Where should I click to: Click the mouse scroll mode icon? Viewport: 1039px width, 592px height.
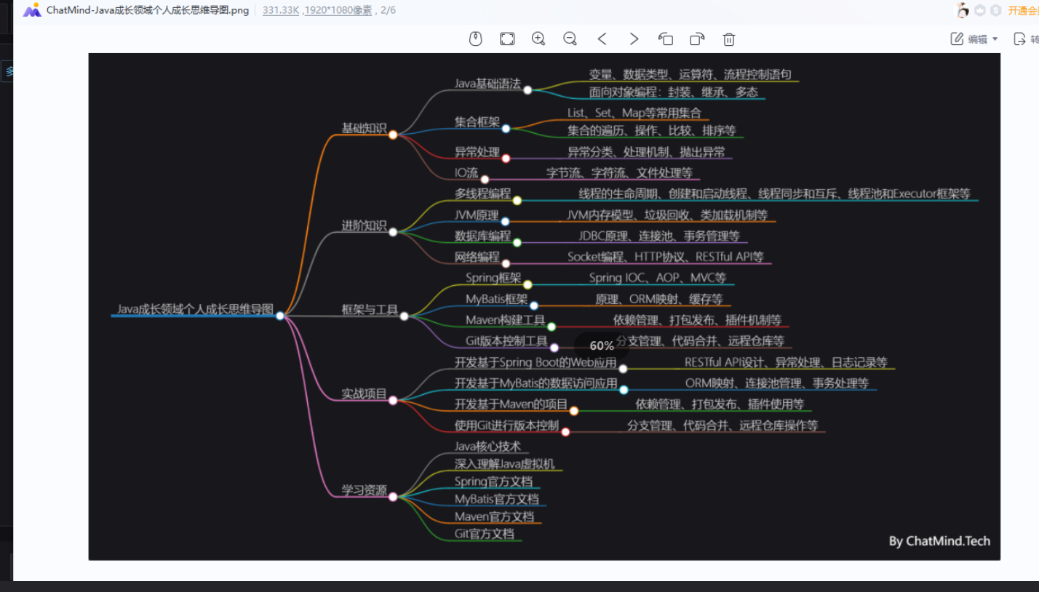[475, 39]
